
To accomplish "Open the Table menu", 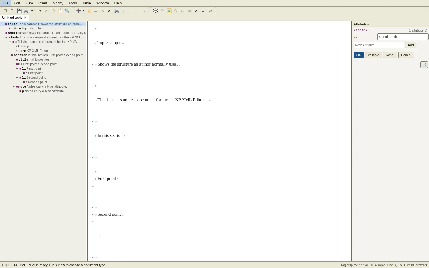I will click(x=86, y=3).
